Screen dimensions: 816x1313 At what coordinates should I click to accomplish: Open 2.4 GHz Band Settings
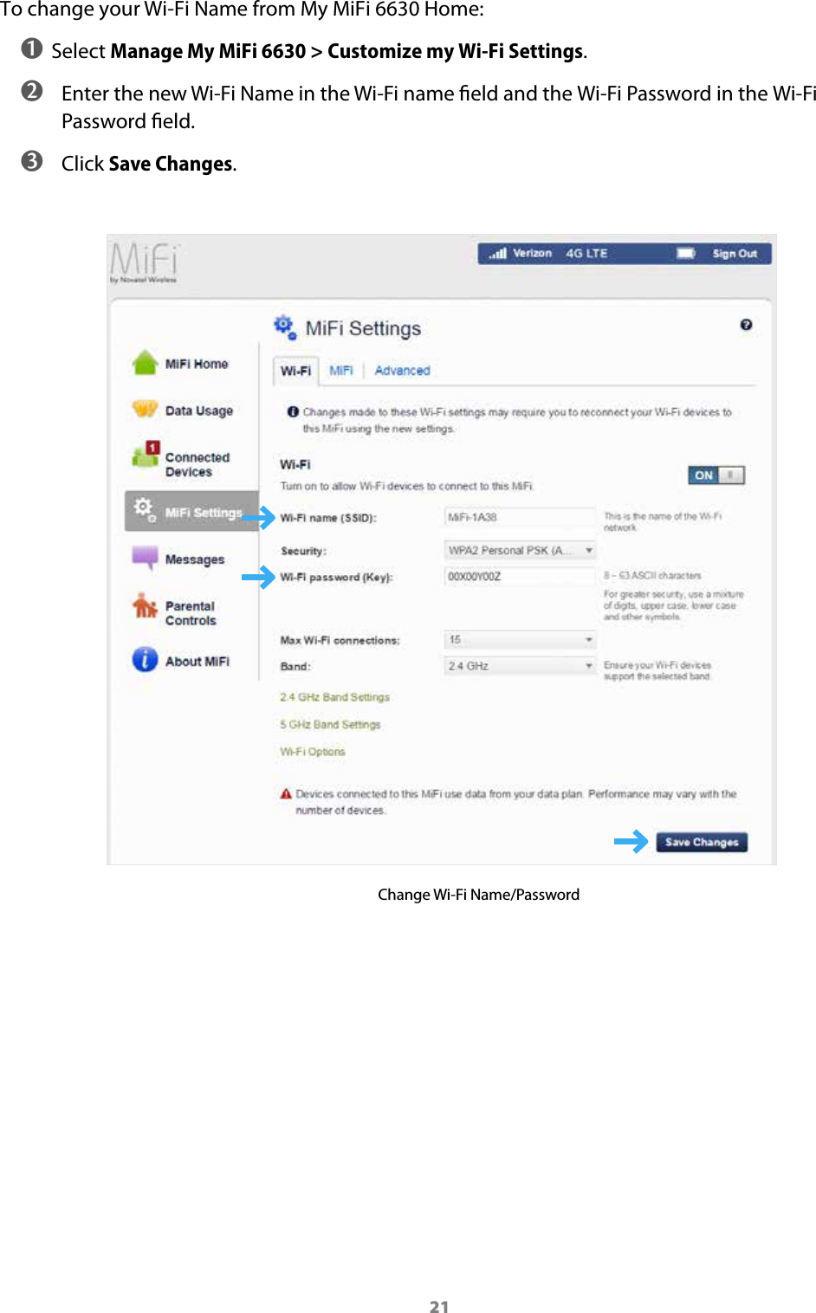pos(334,696)
